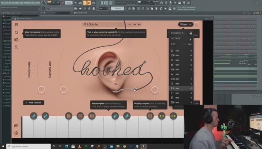This screenshot has width=262, height=149.
Task: Click the Crispy Delay slider handle
Action: 41,89
